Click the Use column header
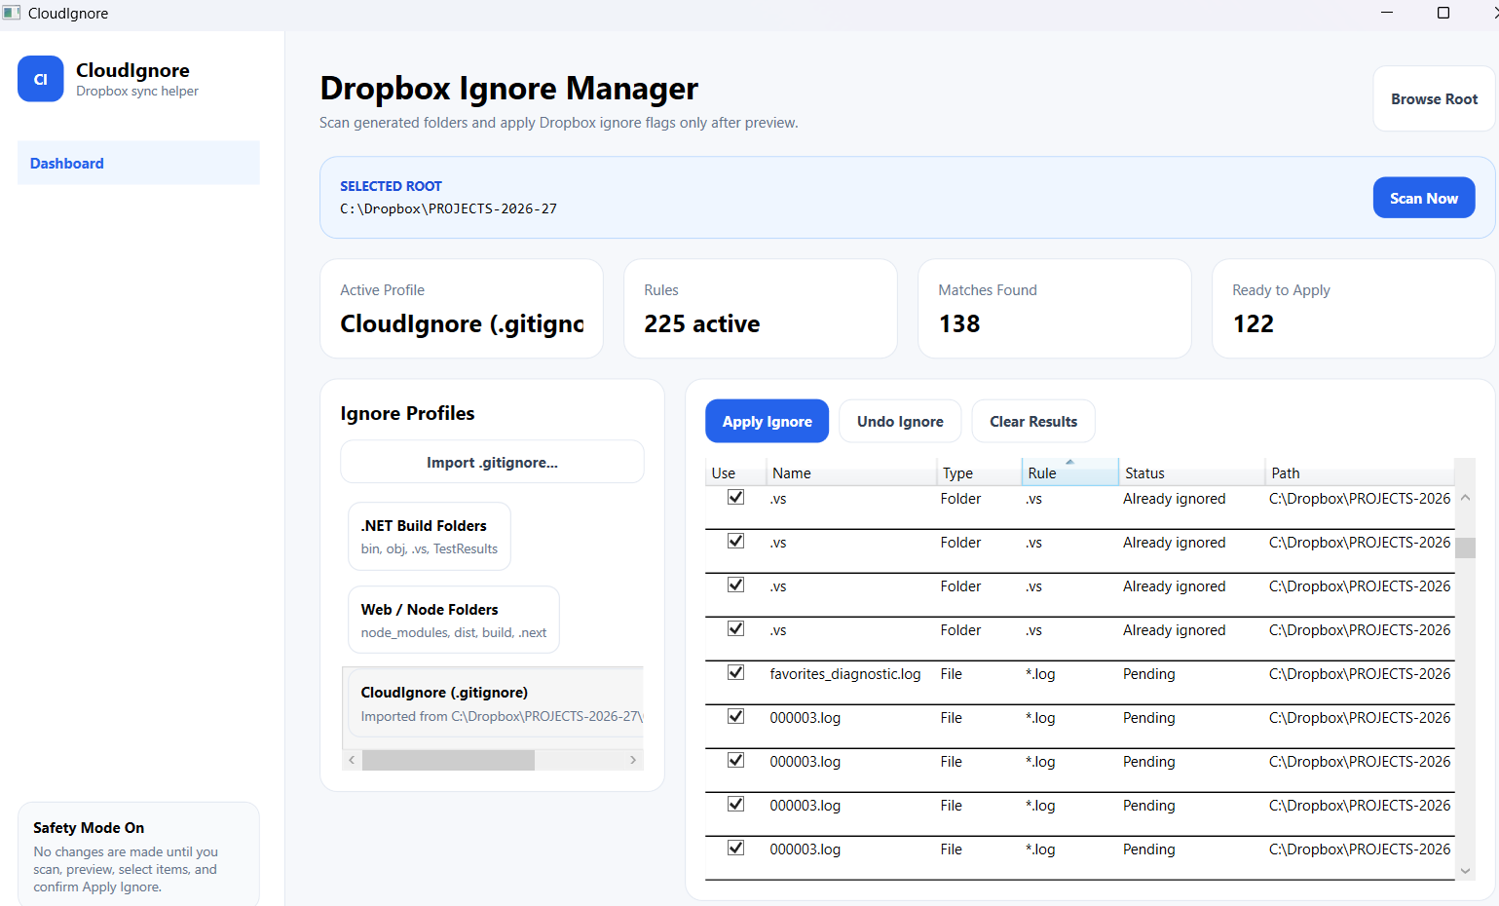The width and height of the screenshot is (1499, 906). tap(735, 472)
